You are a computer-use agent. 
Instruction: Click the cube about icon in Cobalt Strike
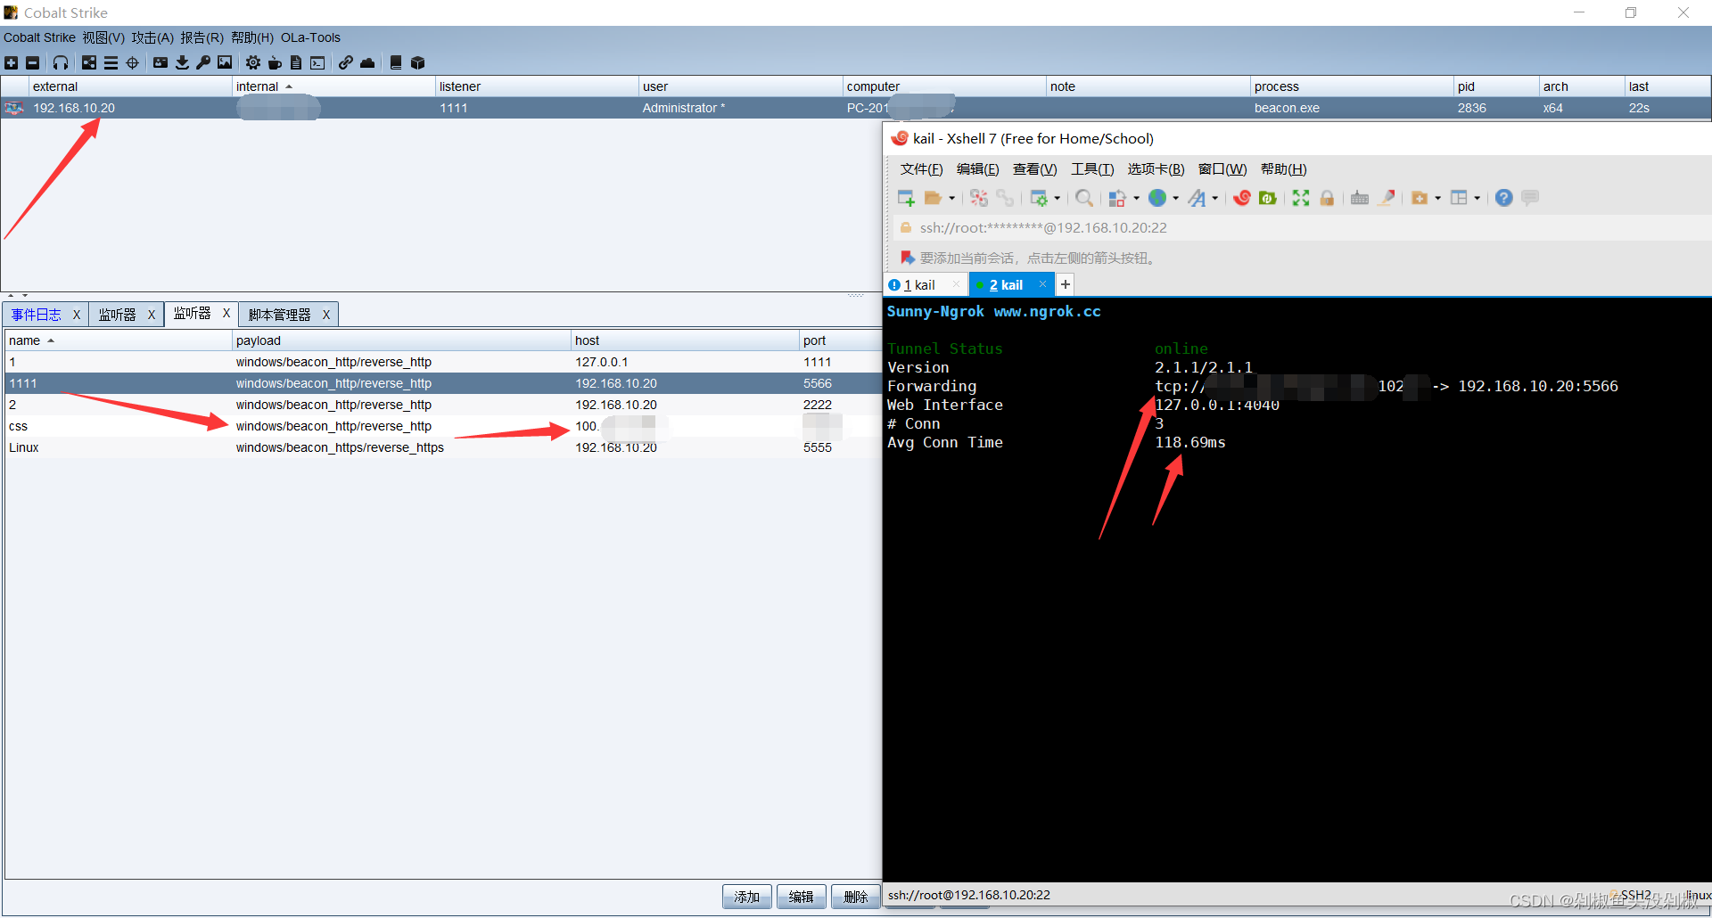coord(417,62)
